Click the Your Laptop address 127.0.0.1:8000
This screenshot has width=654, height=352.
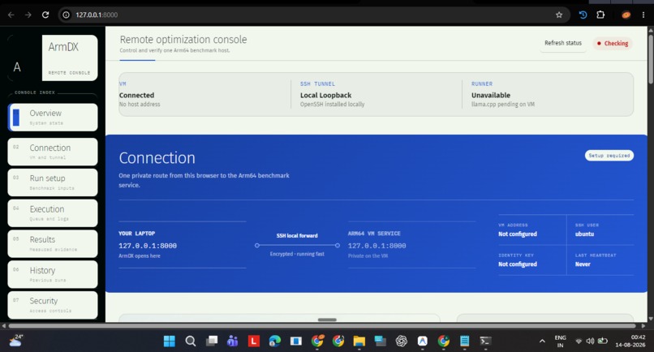pos(148,246)
